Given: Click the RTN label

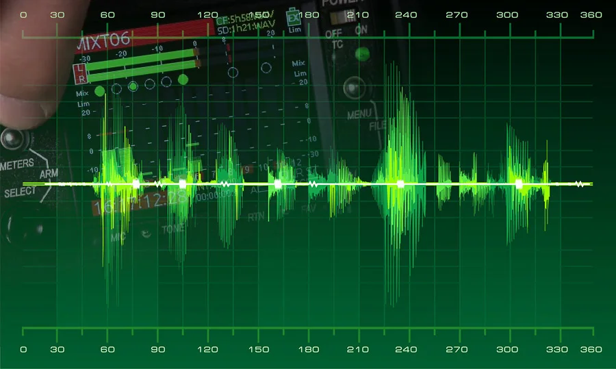Looking at the screenshot, I should pos(256,217).
